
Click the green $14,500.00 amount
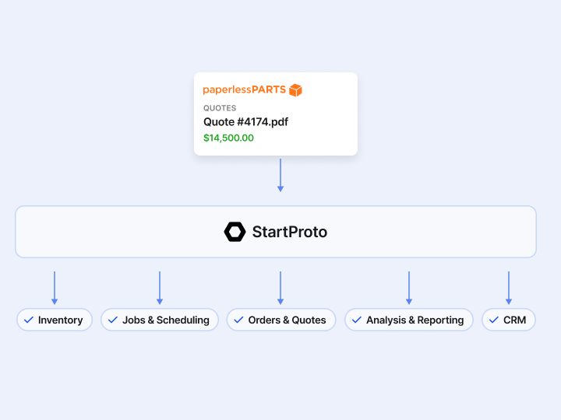(228, 138)
